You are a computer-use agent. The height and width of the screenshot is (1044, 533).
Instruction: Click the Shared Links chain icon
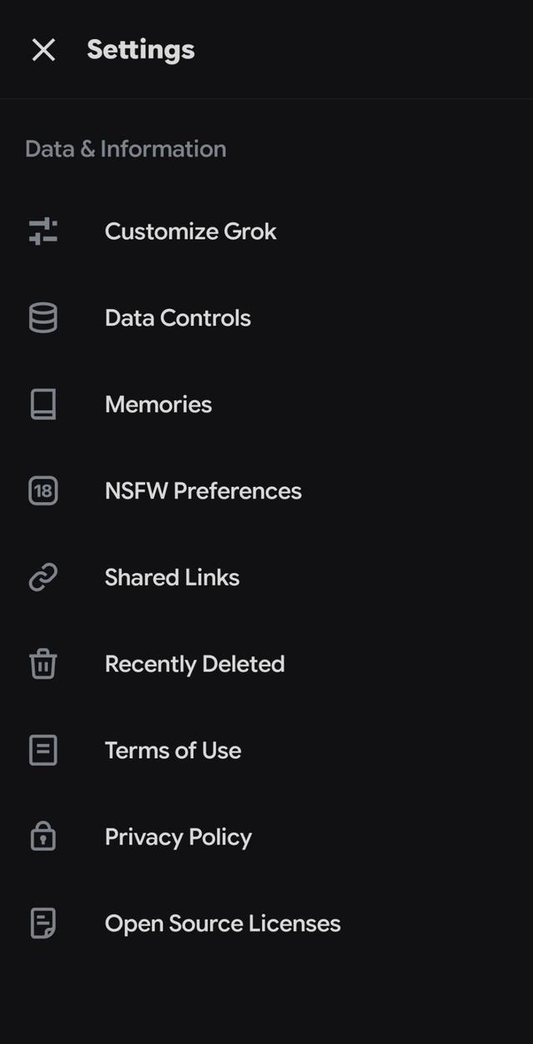click(x=43, y=577)
